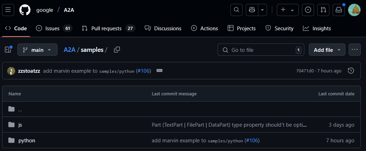Switch to the Issues tab
Screen dimensions: 366x151
click(54, 29)
